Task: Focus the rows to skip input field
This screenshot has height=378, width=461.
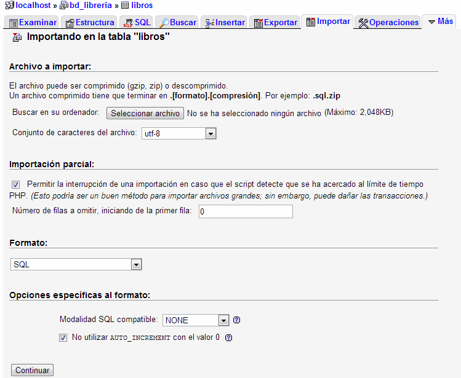Action: [246, 211]
